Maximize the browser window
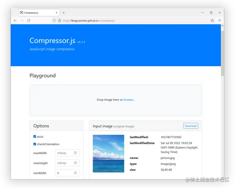The height and width of the screenshot is (188, 235). coord(211,13)
